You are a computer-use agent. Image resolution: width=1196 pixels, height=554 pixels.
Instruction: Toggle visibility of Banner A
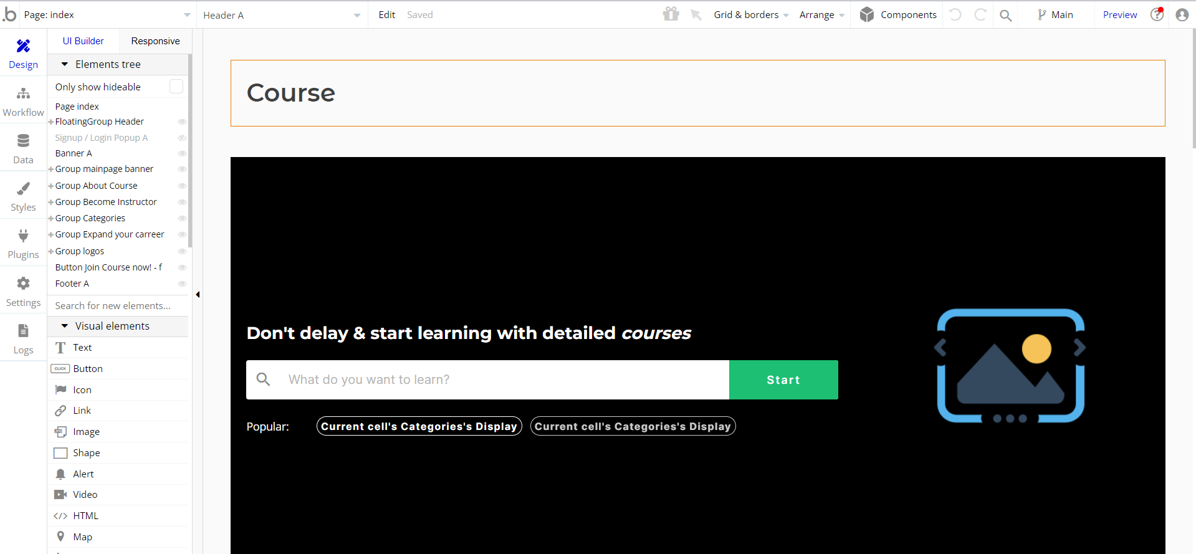(x=182, y=153)
